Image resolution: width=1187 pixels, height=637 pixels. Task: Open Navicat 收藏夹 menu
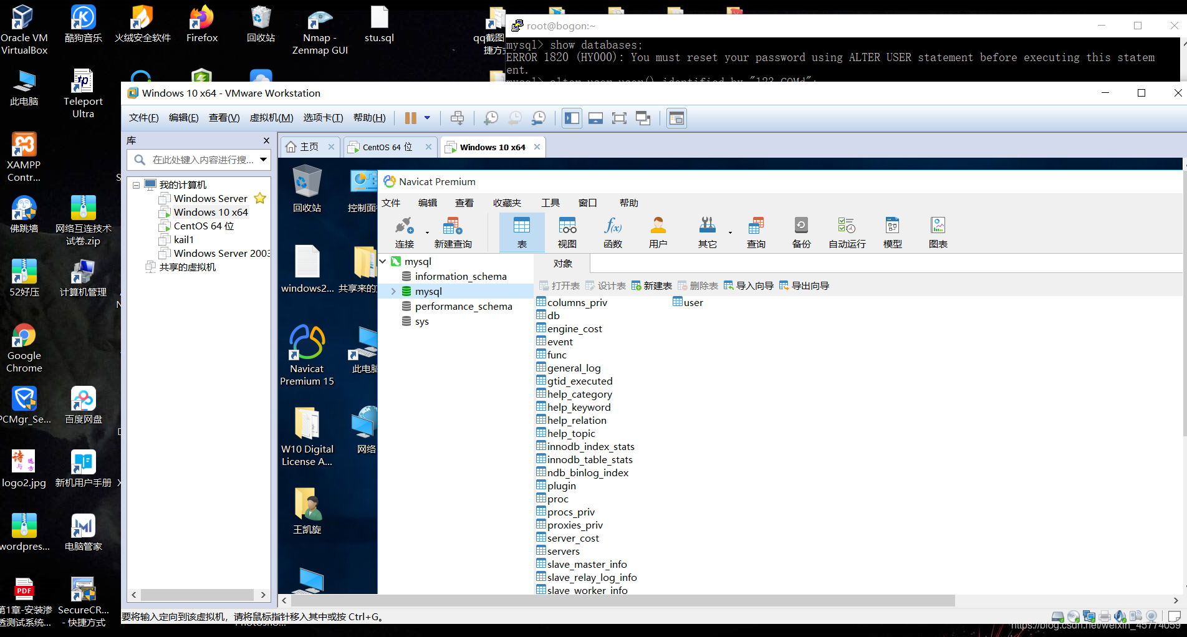point(507,203)
